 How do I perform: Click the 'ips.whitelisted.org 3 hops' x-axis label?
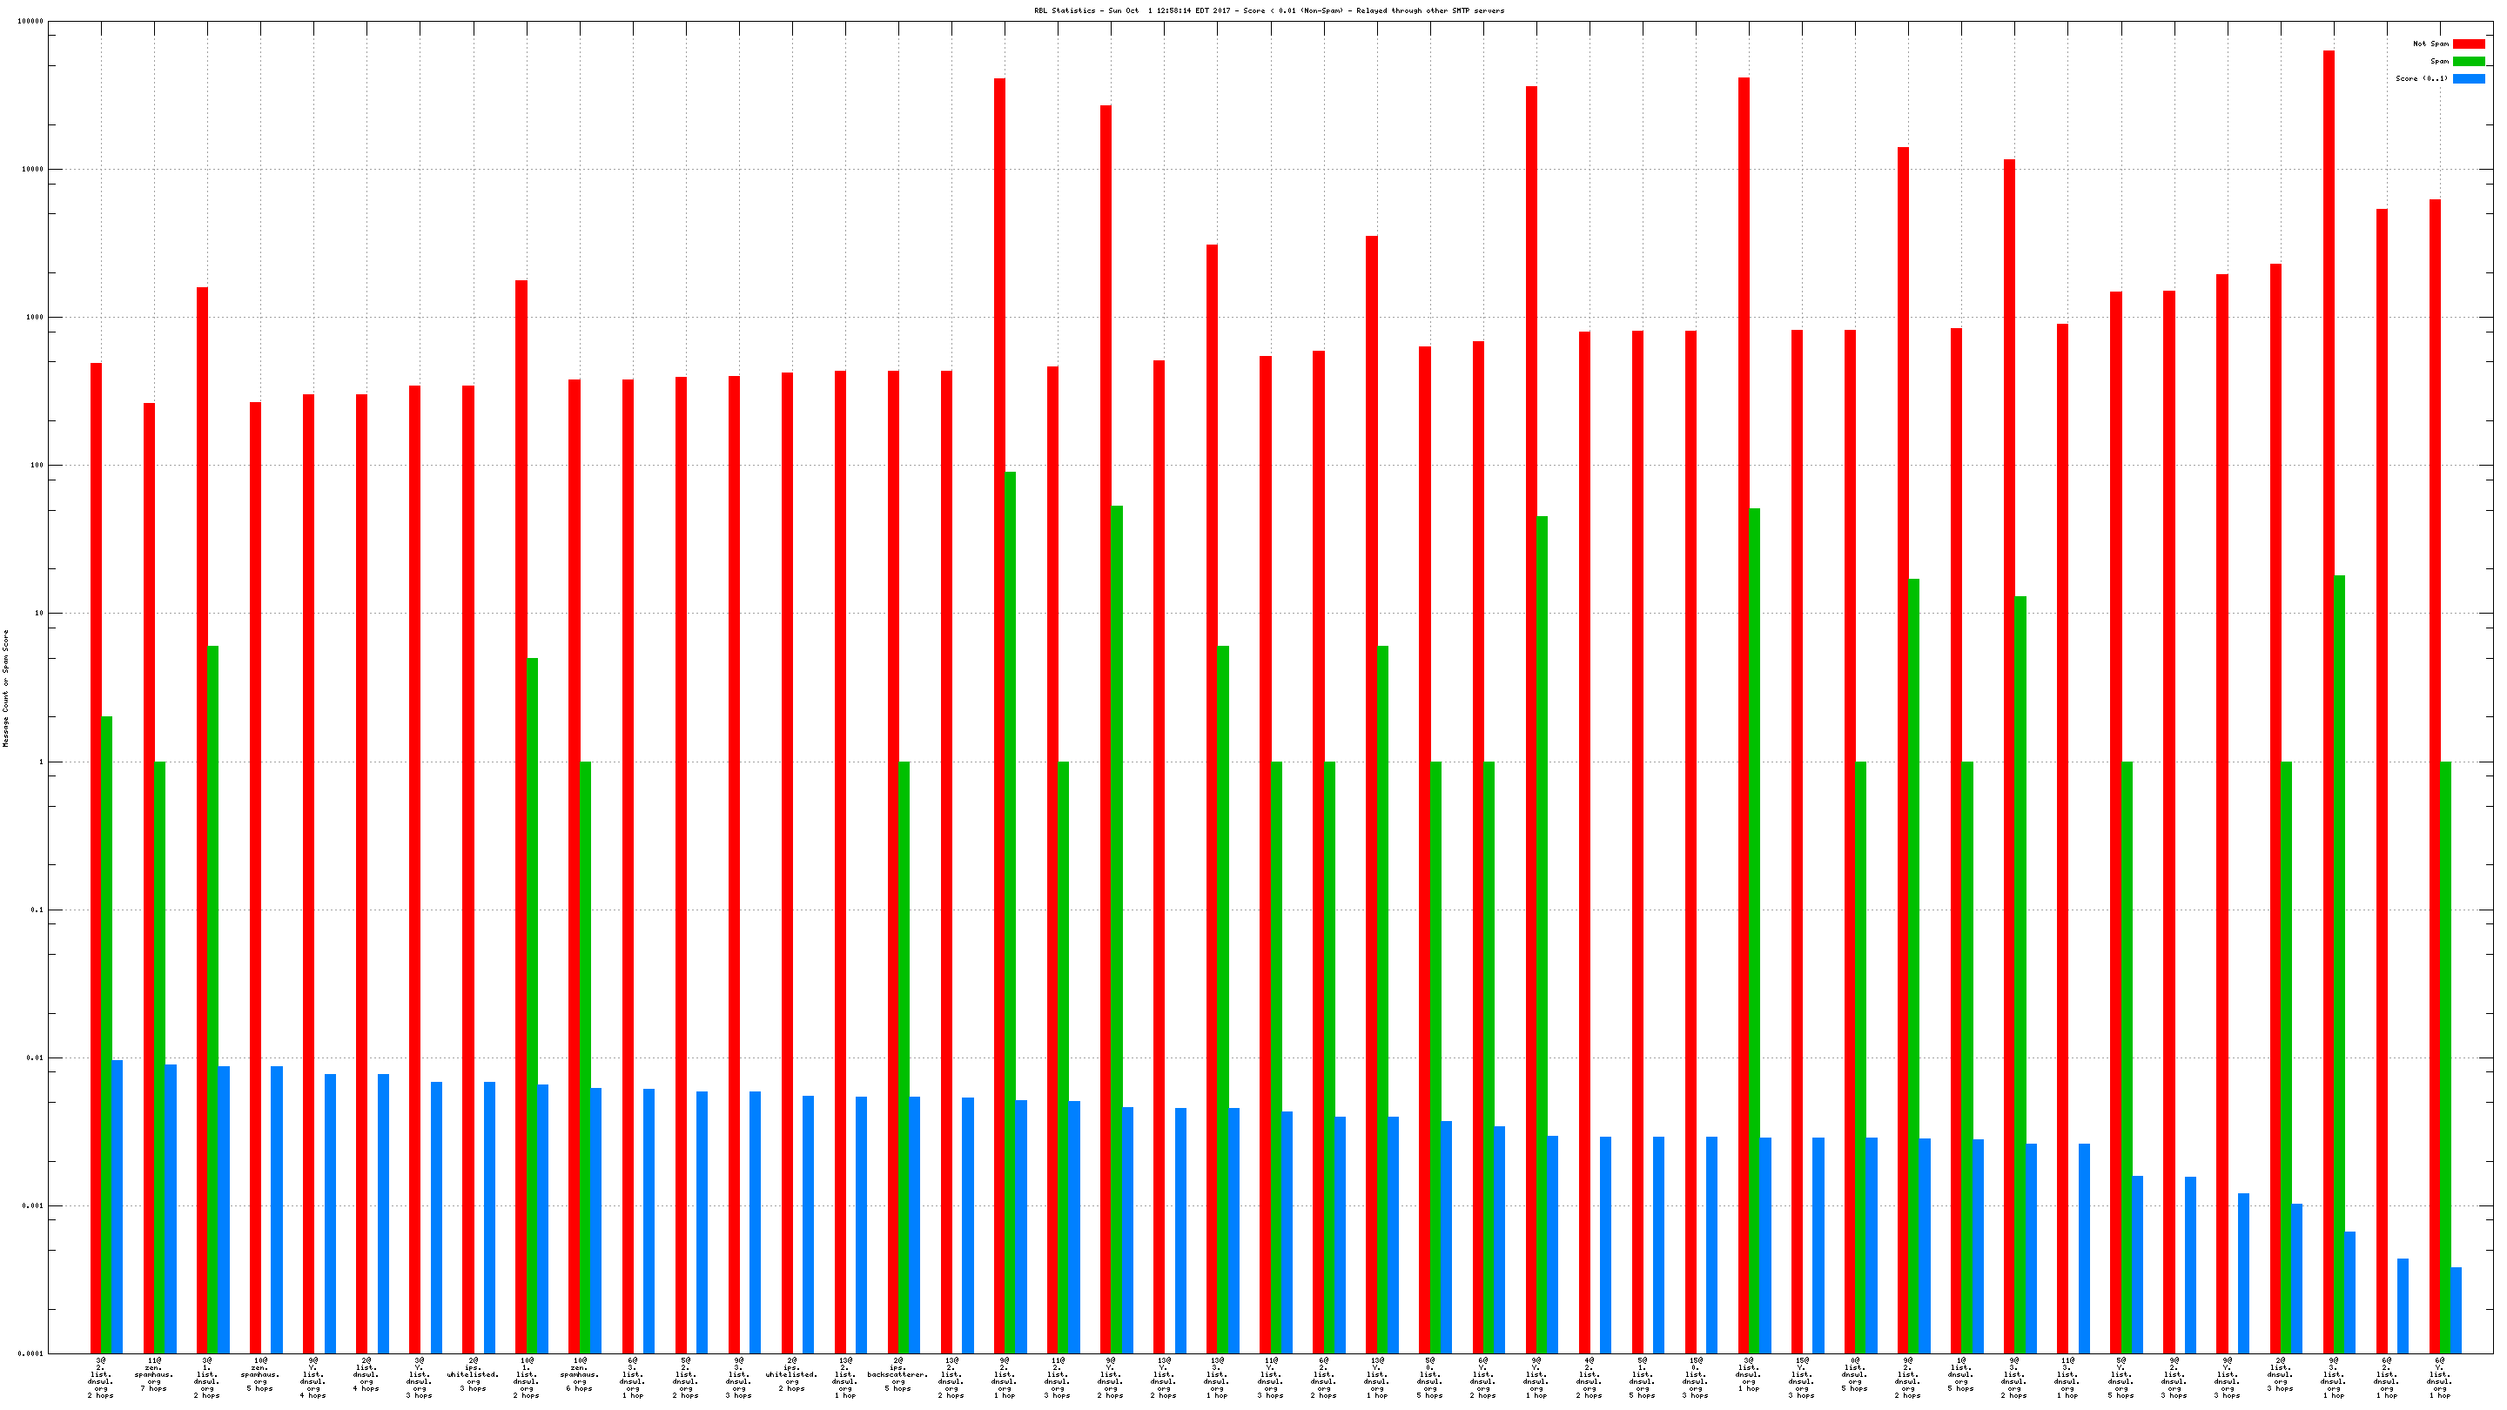click(473, 1377)
